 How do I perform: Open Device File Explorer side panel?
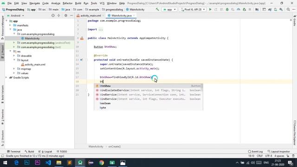(295, 133)
